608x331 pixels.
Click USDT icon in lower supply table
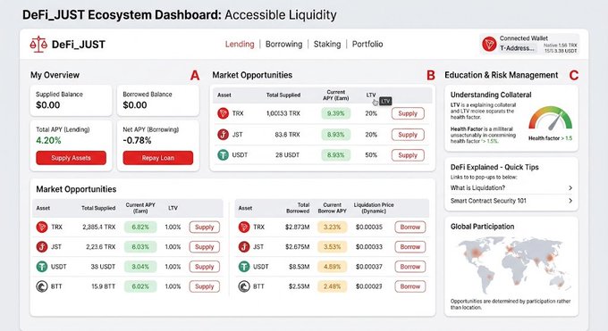point(42,267)
